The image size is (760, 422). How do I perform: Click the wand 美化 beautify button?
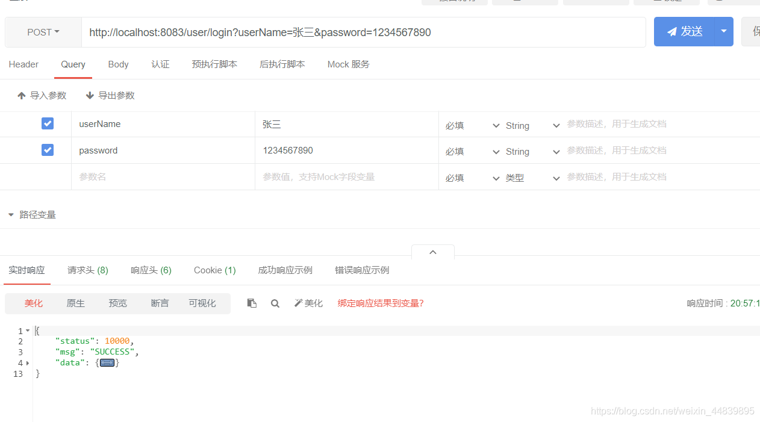pyautogui.click(x=308, y=303)
